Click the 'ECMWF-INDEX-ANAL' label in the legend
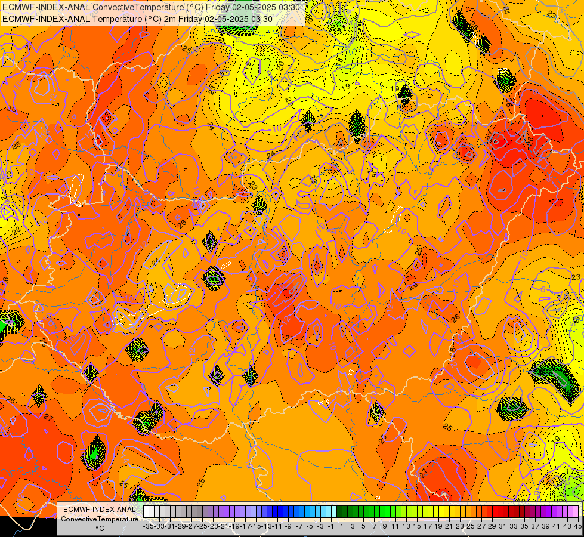This screenshot has height=537, width=584. click(100, 510)
